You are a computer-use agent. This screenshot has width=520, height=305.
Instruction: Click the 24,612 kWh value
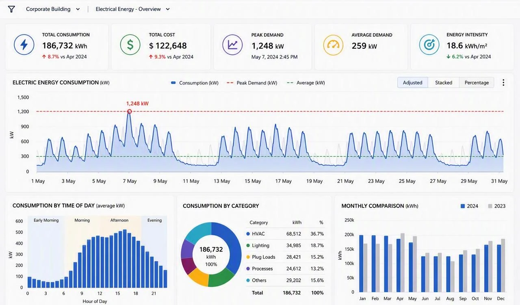pyautogui.click(x=293, y=269)
